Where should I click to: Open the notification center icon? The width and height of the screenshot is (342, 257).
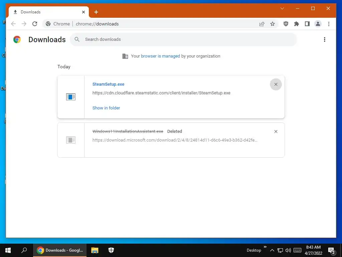coord(332,250)
